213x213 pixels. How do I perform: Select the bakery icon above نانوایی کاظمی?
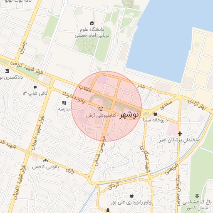coord(45,160)
